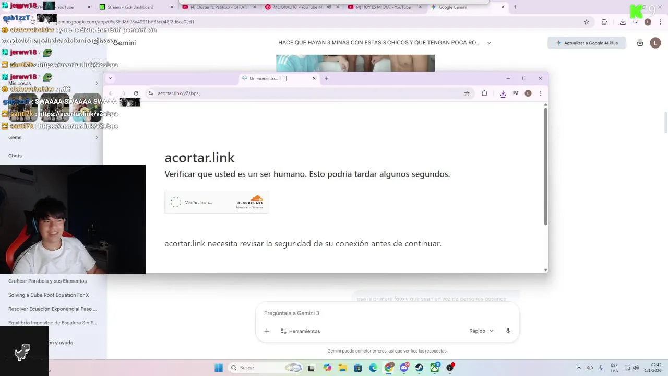Screen dimensions: 668x376
Task: Open Microsoft Store from taskbar
Action: click(357, 368)
